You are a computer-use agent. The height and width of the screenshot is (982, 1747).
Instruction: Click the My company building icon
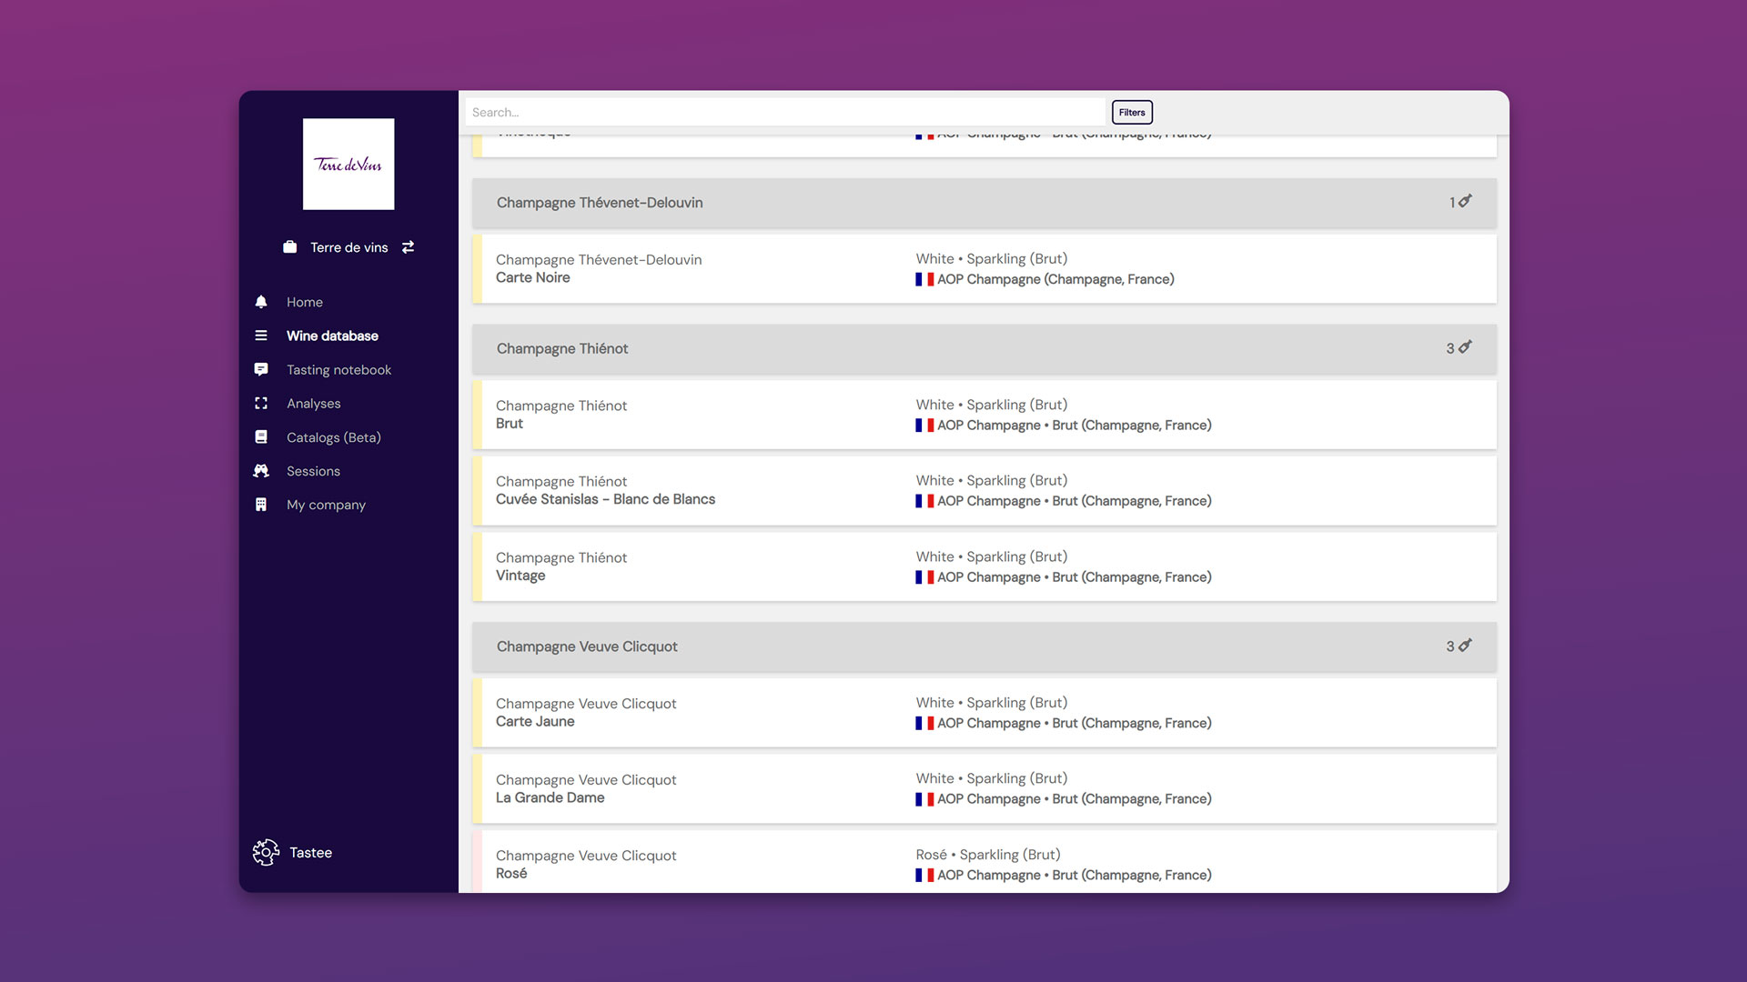[x=261, y=505]
